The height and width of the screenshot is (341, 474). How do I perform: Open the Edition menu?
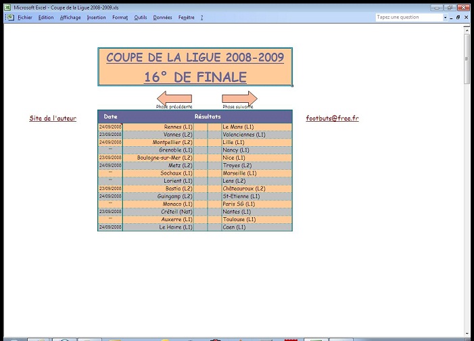click(46, 18)
